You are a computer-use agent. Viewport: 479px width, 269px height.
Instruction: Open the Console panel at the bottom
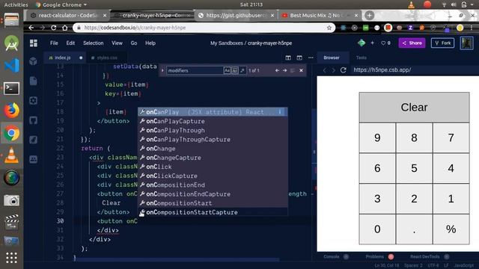[332, 257]
